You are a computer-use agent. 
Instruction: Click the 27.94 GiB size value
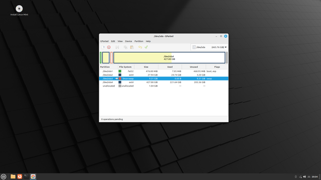tap(152, 75)
